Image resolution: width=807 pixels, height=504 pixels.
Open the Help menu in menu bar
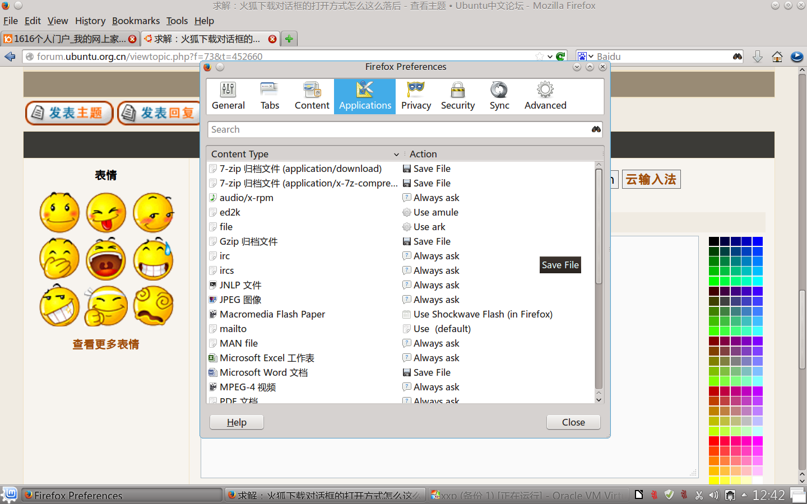click(x=204, y=21)
